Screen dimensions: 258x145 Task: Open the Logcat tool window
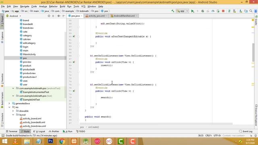39,131
